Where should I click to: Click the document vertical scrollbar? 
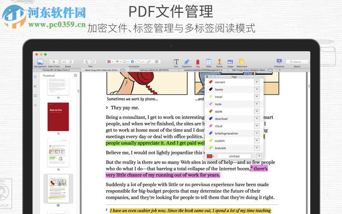tap(309, 86)
